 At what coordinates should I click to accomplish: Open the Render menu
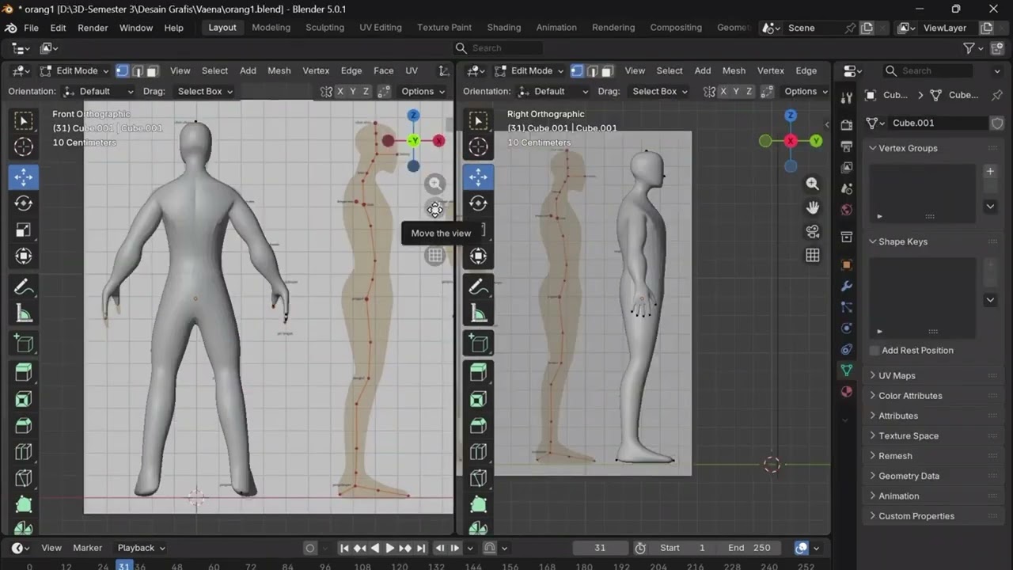tap(93, 28)
